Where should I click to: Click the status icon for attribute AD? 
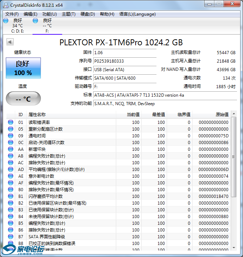point(11,169)
